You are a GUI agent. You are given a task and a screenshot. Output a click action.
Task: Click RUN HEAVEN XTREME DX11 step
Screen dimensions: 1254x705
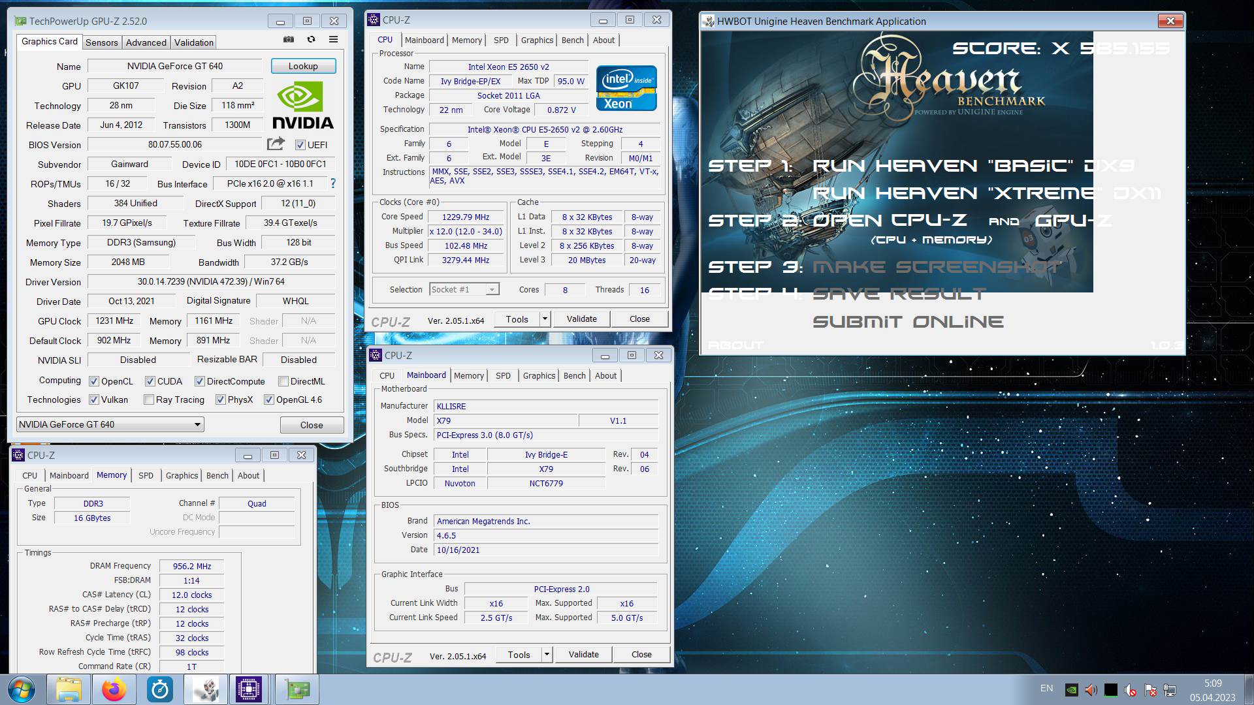[x=987, y=193]
